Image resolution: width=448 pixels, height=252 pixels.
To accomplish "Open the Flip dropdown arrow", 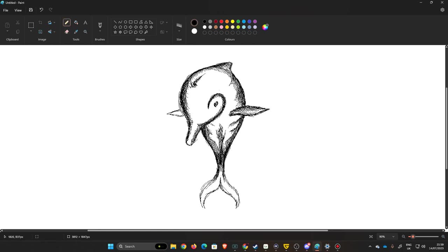I will pos(54,31).
